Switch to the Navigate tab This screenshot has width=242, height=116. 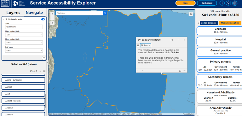[x=34, y=13]
